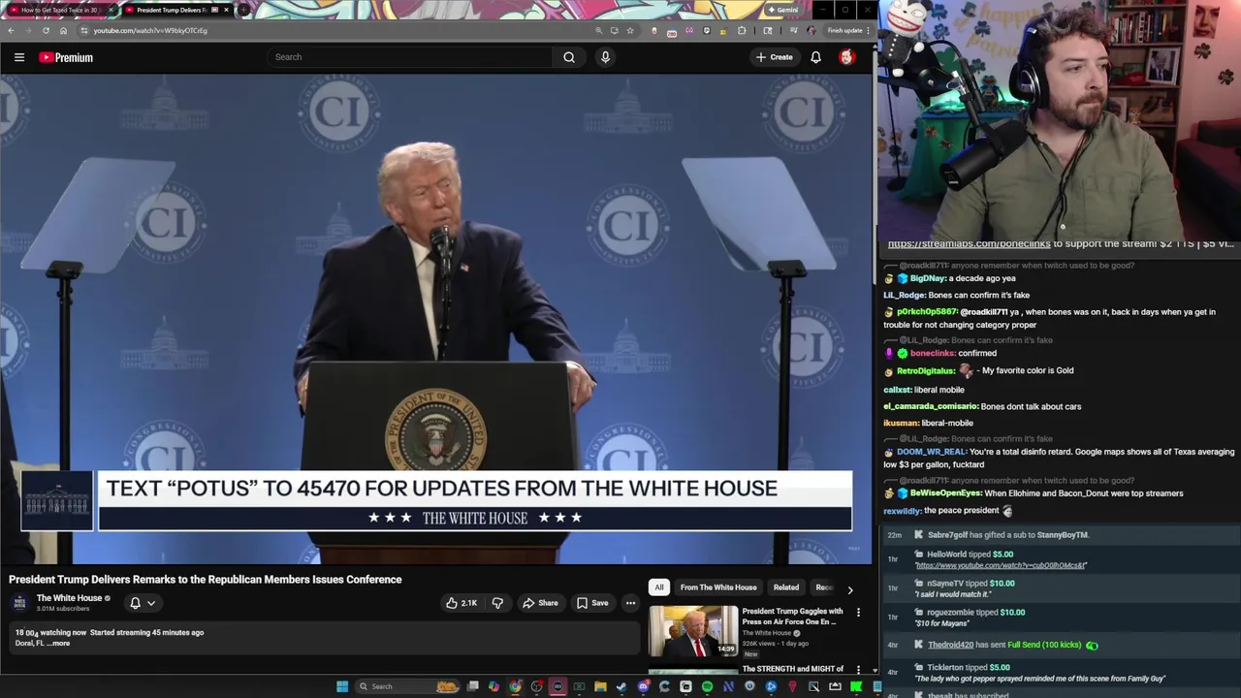Open the browser extensions puzzle icon
Viewport: 1241px width, 698px height.
click(742, 30)
